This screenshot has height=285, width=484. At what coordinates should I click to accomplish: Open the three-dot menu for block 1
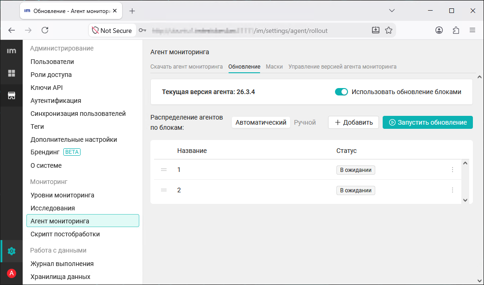tap(453, 170)
